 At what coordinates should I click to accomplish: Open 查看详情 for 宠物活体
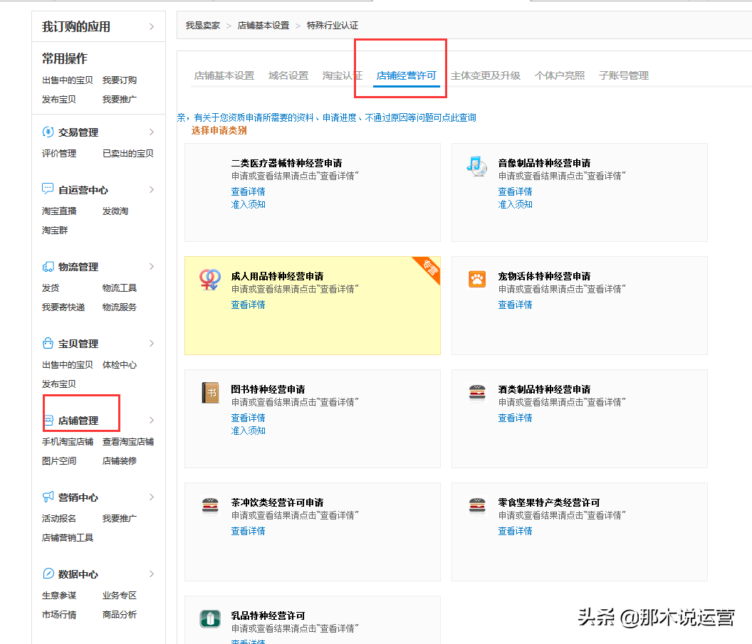[x=515, y=305]
